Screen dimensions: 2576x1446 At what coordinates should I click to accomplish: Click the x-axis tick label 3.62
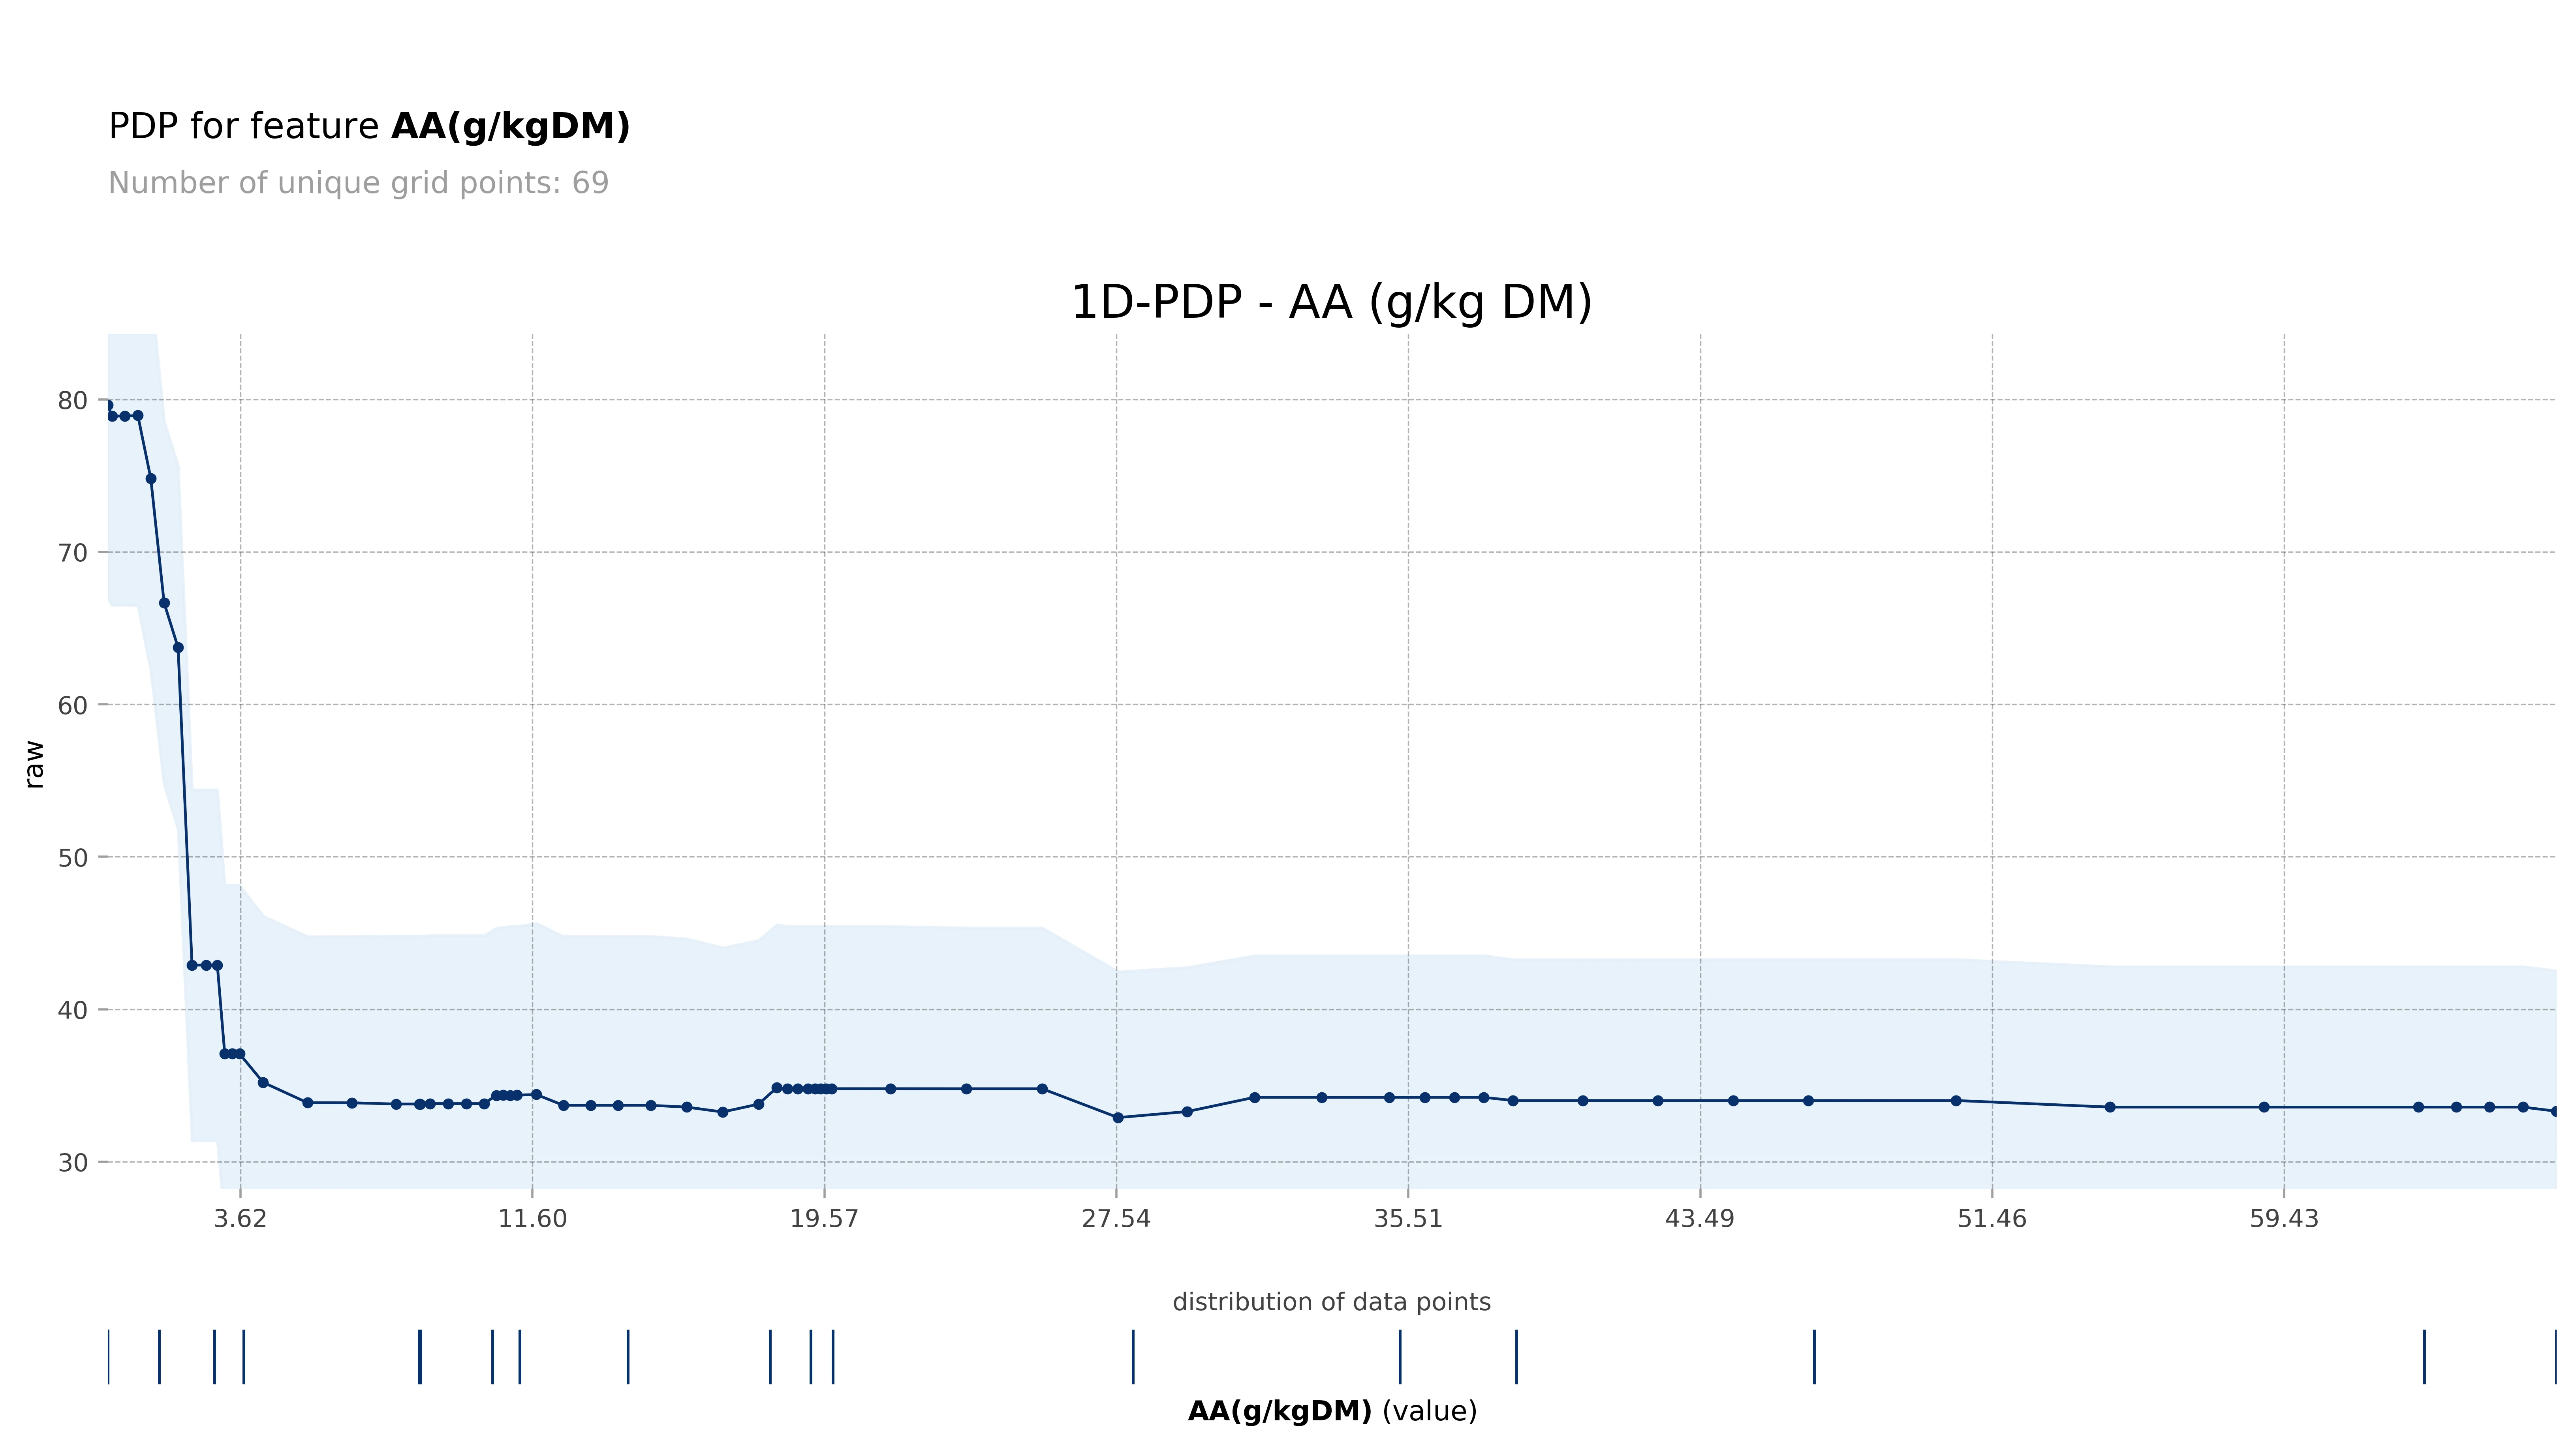coord(241,1219)
